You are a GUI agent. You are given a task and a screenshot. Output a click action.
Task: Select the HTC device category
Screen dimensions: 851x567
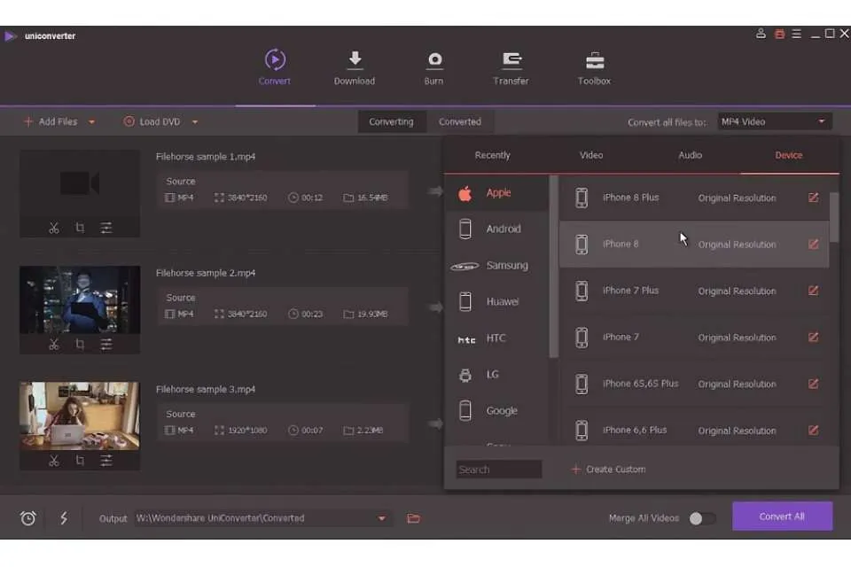click(x=497, y=338)
